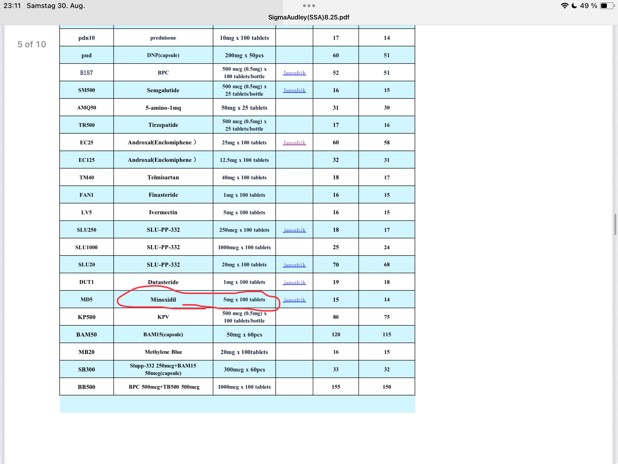Open the janoshik link in SLU250 row
The width and height of the screenshot is (618, 464).
click(294, 230)
